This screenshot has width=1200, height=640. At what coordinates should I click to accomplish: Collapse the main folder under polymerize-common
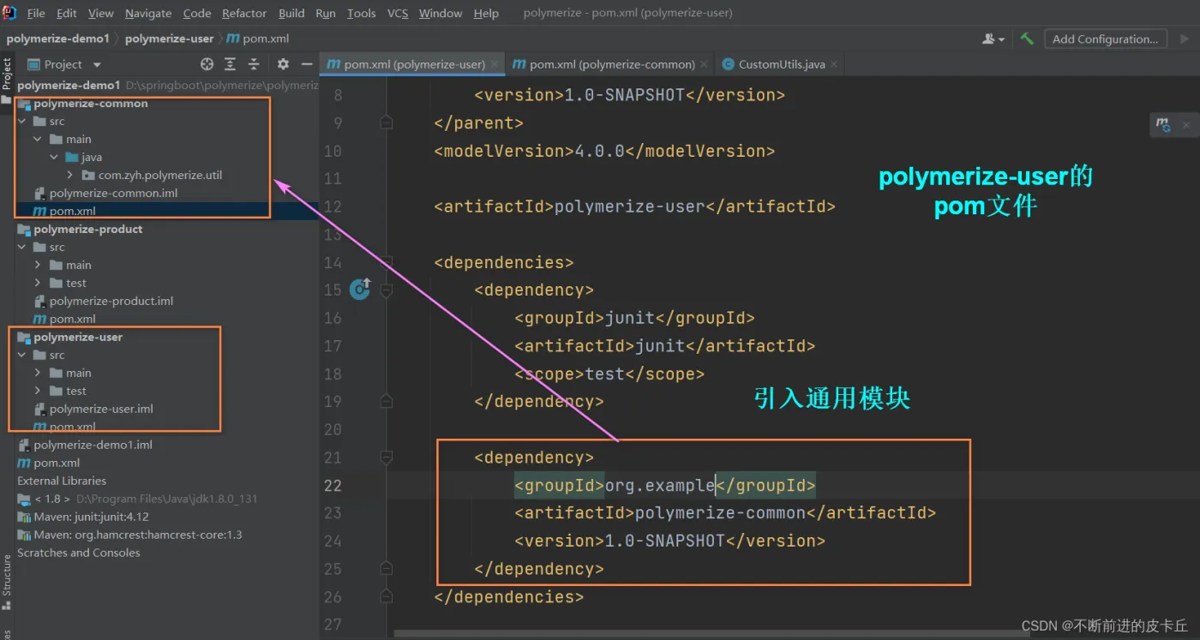pos(38,140)
